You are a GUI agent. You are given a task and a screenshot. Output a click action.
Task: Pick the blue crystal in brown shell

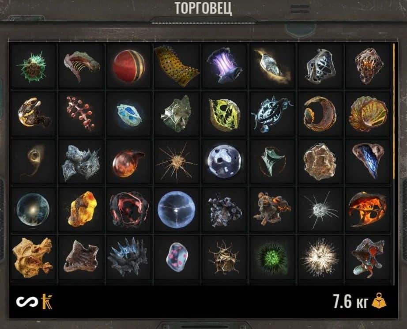coord(368,161)
